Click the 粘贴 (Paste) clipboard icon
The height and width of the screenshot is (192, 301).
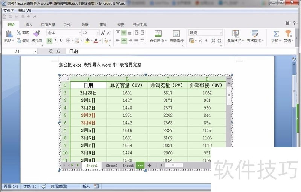9,34
